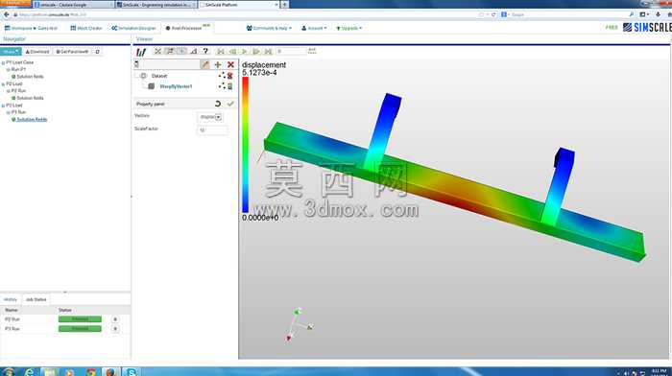
Task: Click the ParaView logo icon in viewer toolbar
Action: point(141,52)
